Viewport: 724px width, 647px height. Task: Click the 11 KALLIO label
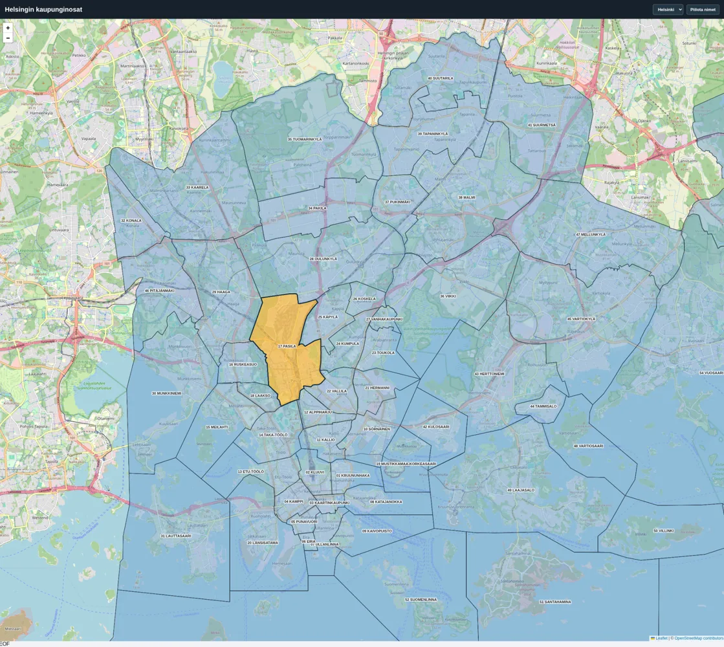pyautogui.click(x=325, y=440)
